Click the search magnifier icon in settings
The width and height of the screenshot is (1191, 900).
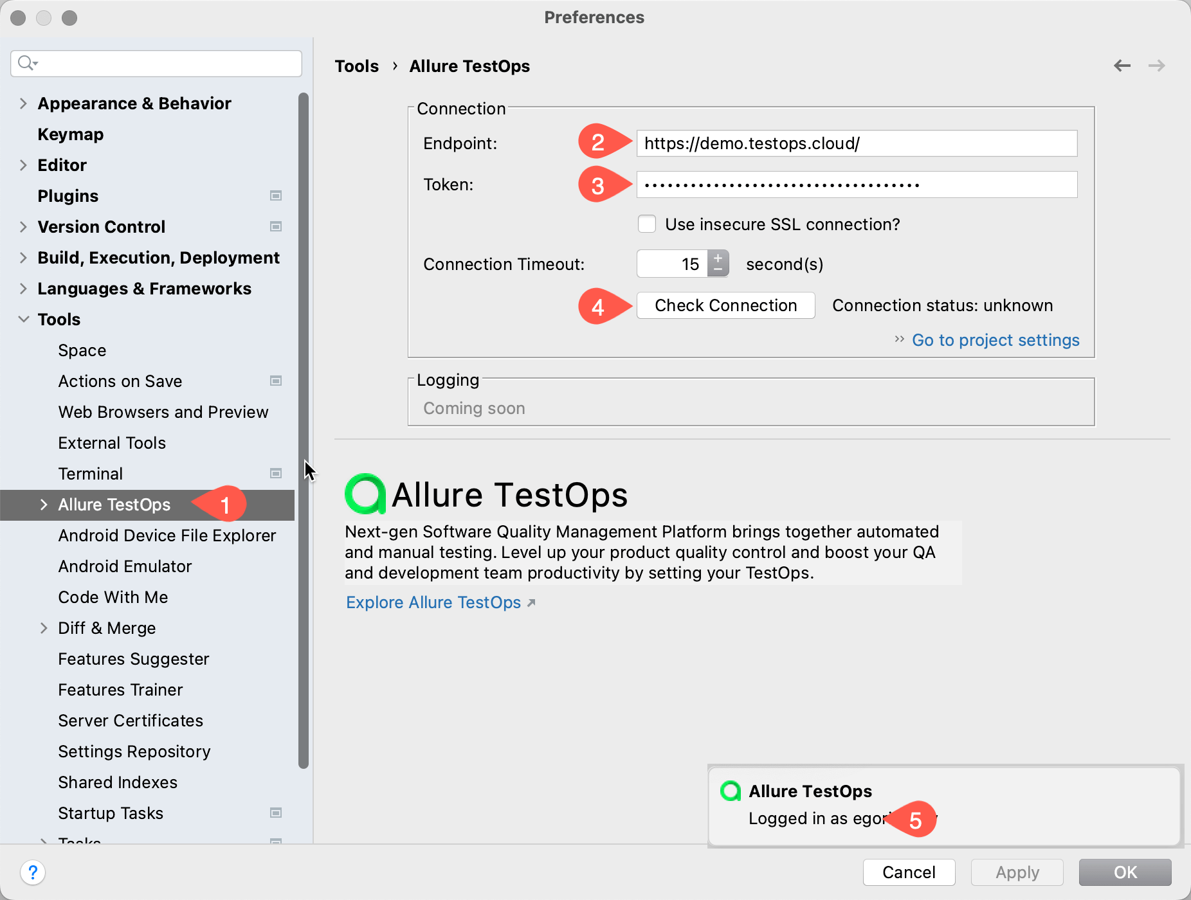28,63
